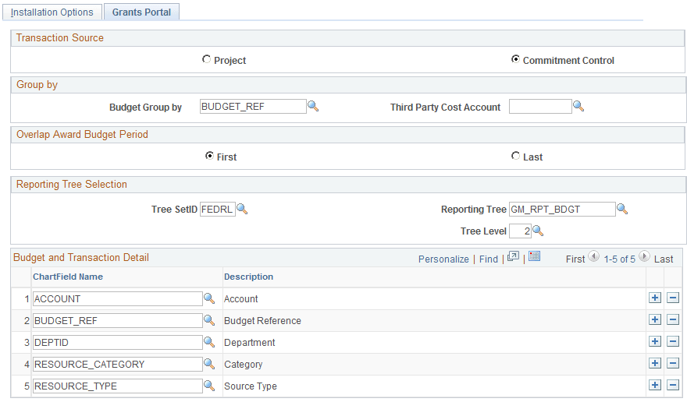Choose First overlap award budget period
Image resolution: width=687 pixels, height=402 pixels.
click(x=209, y=156)
